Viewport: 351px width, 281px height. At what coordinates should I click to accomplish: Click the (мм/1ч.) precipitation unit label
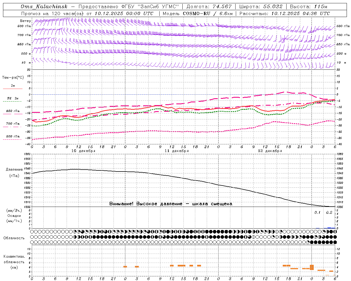pyautogui.click(x=14, y=221)
